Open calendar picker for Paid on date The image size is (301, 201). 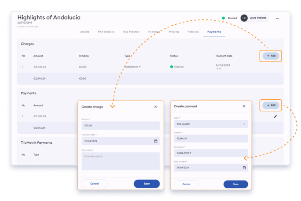coord(244,168)
